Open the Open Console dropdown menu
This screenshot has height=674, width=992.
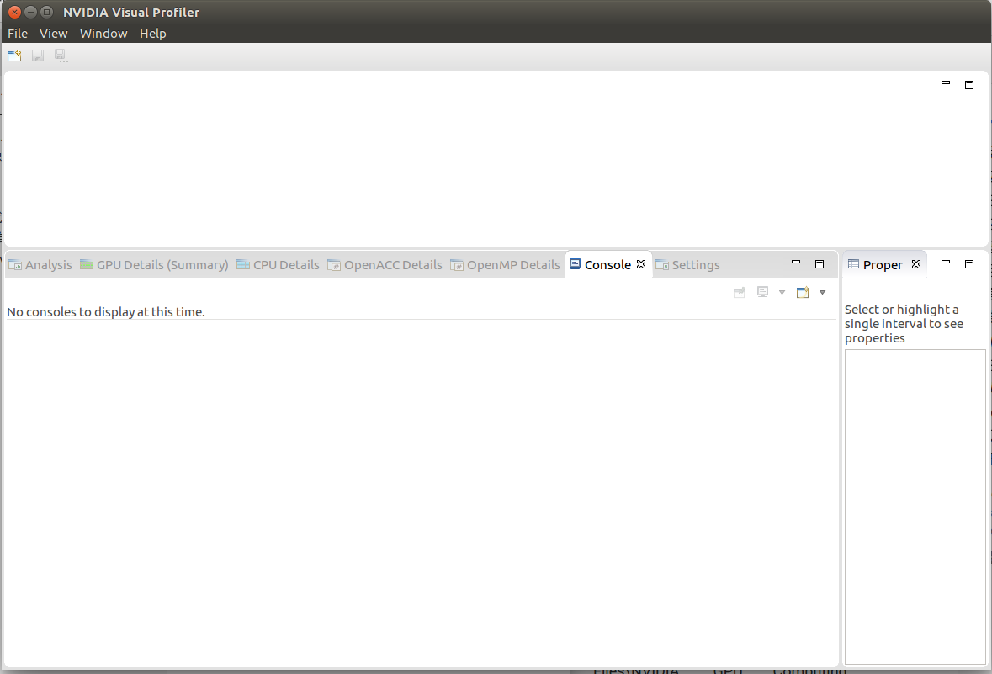tap(822, 291)
